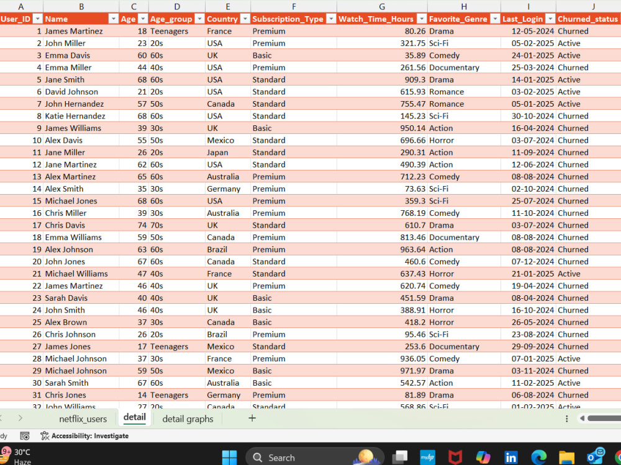Select the age value 74
The width and height of the screenshot is (621, 465).
(134, 225)
